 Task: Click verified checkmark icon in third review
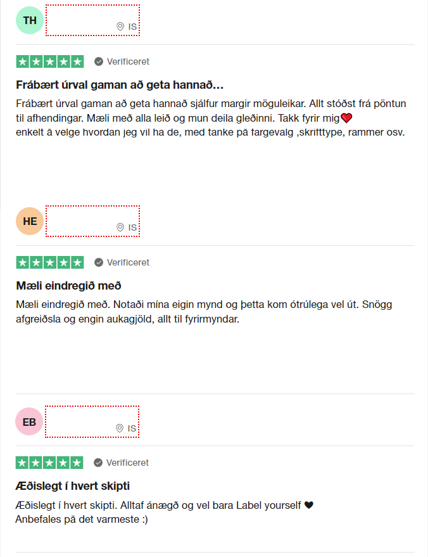pos(98,463)
